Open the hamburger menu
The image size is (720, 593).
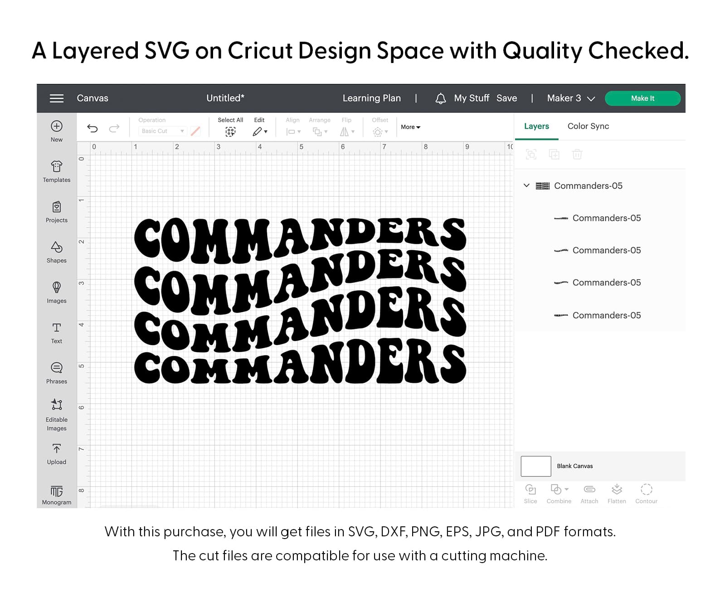(x=57, y=98)
